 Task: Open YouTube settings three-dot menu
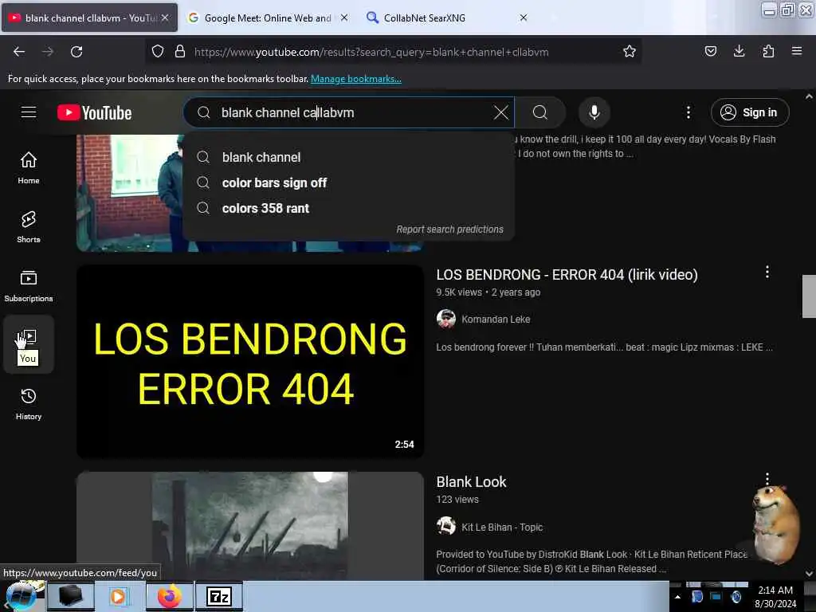click(x=688, y=112)
